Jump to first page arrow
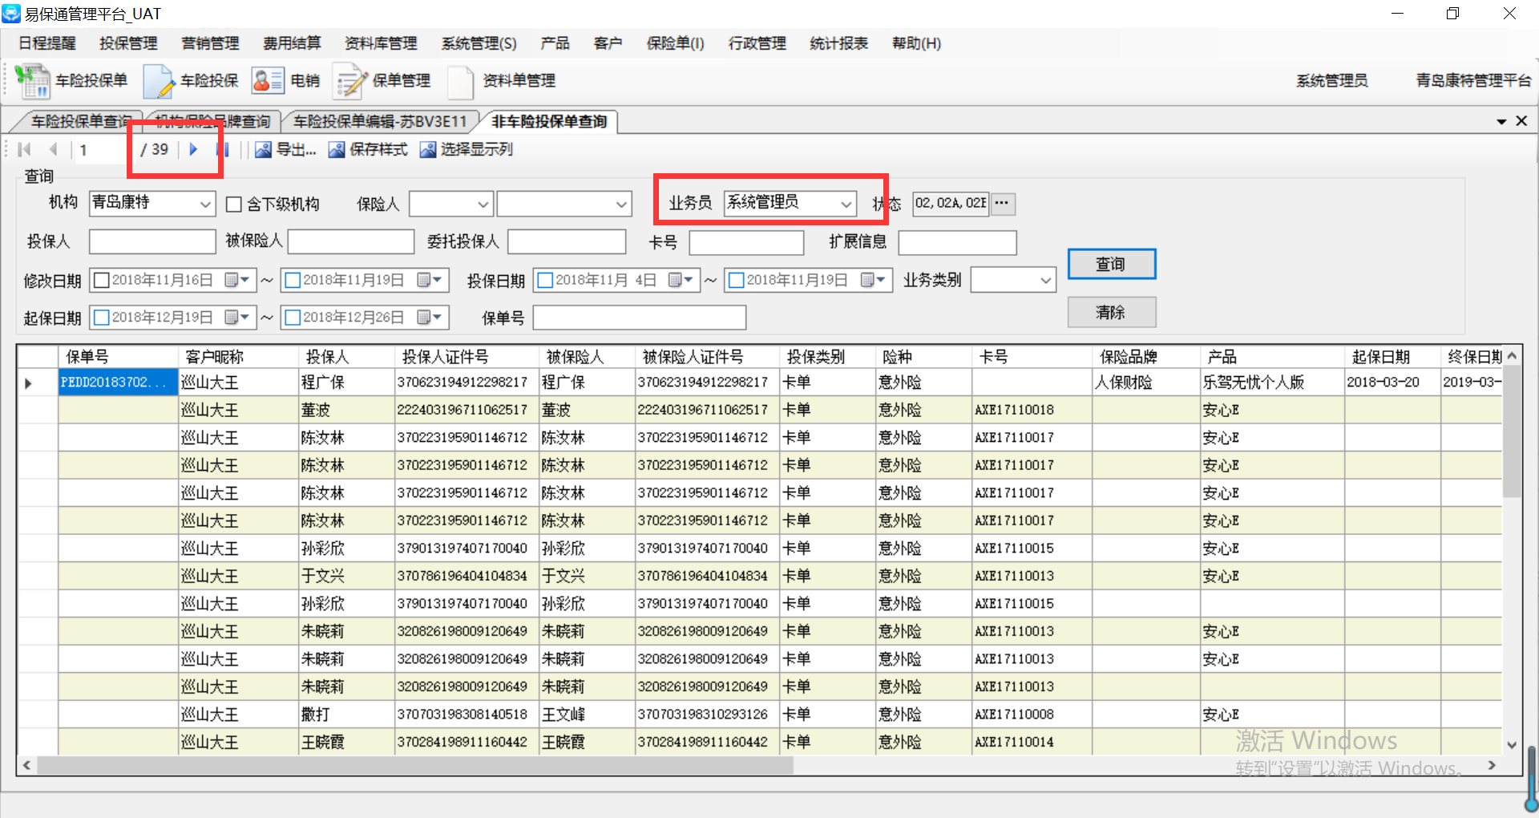Screen dimensions: 1539x818 click(x=24, y=149)
